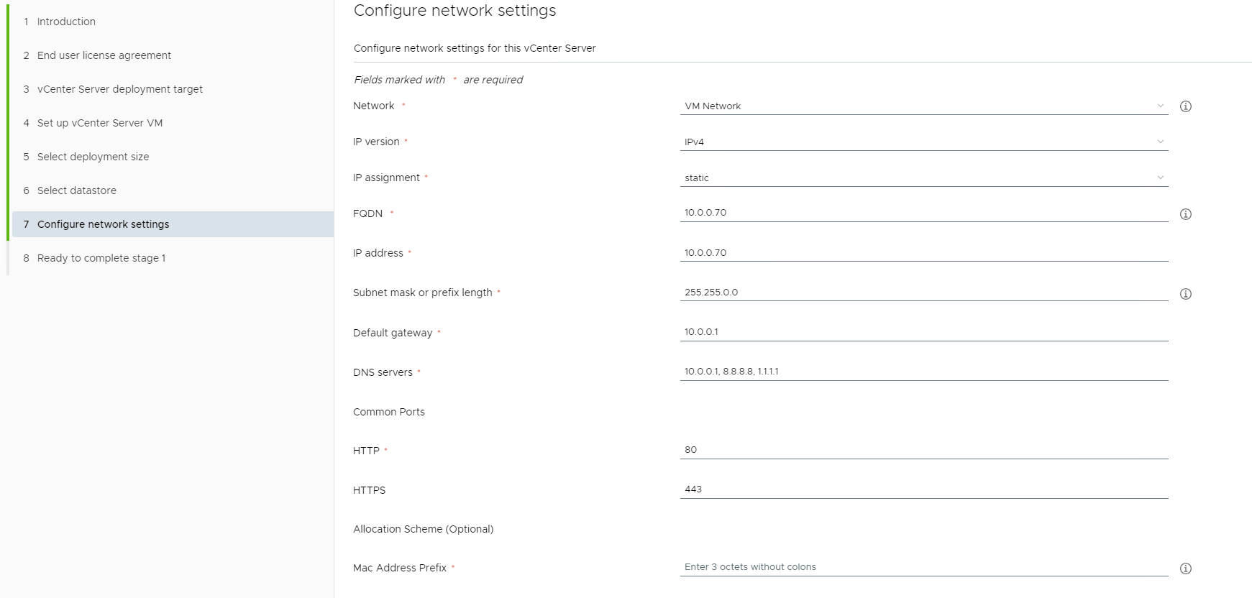Open the IP assignment dropdown set to static
Screen dimensions: 1252x598
click(x=923, y=178)
